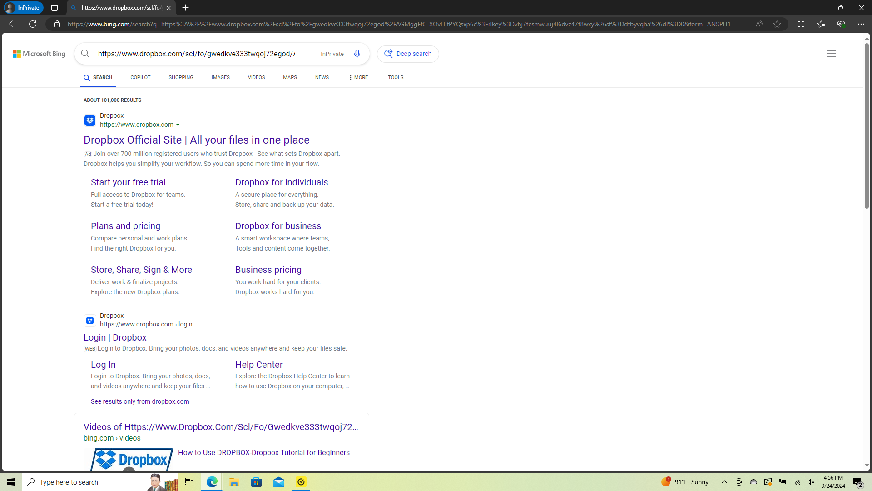Open Bing hamburger settings menu
The height and width of the screenshot is (491, 872).
[x=831, y=54]
